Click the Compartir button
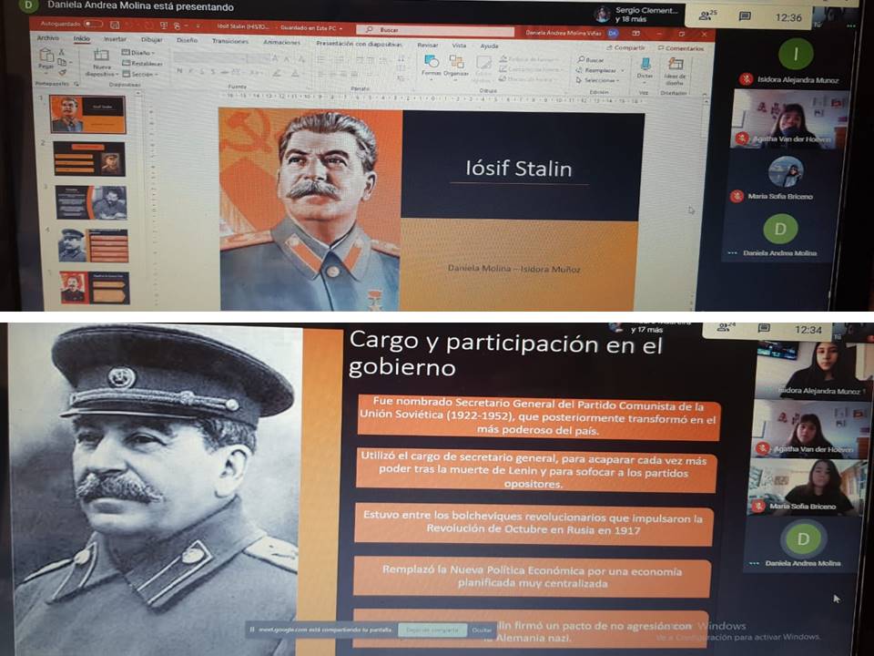The height and width of the screenshot is (656, 874). click(x=626, y=48)
